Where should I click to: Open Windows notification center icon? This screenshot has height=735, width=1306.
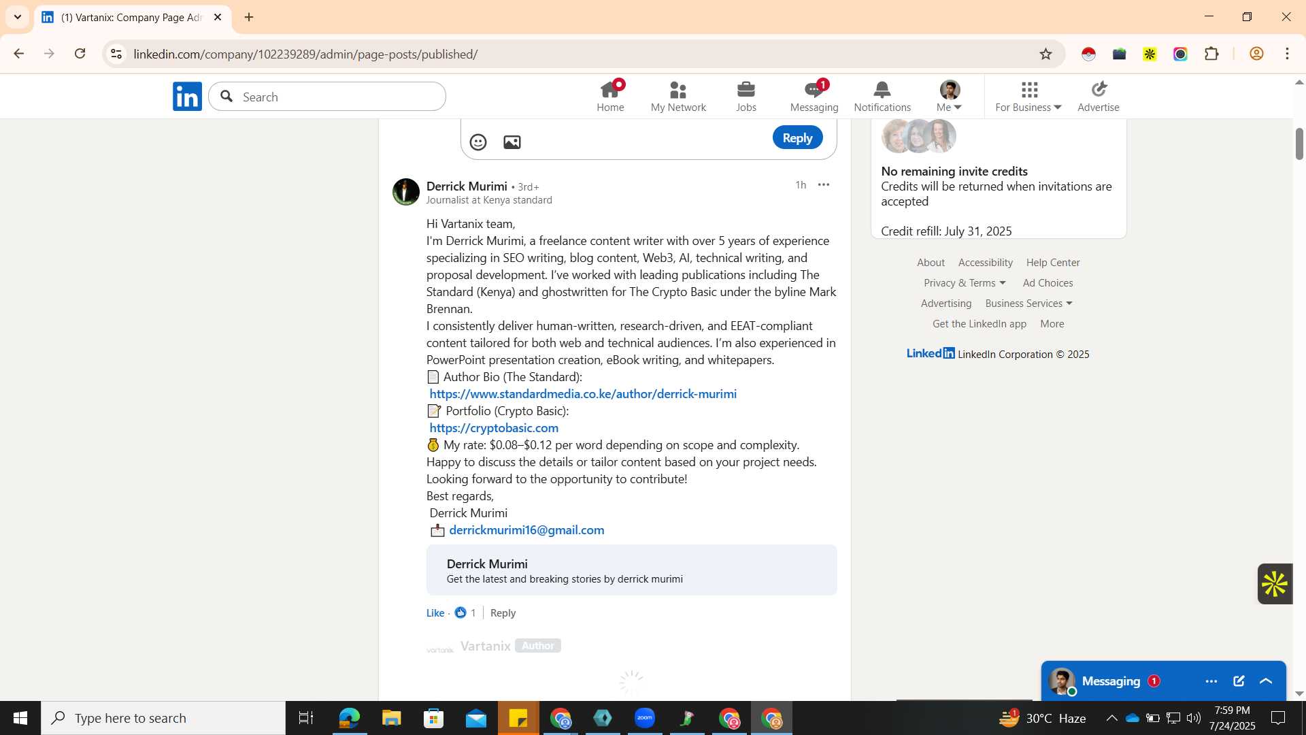click(1278, 718)
